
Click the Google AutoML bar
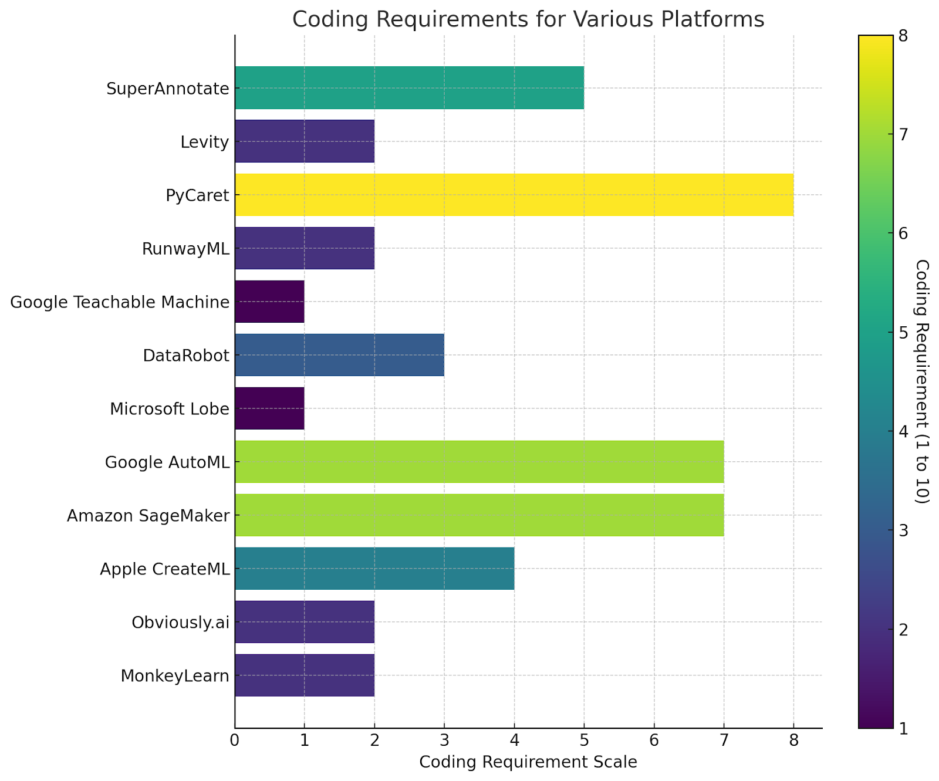click(479, 462)
